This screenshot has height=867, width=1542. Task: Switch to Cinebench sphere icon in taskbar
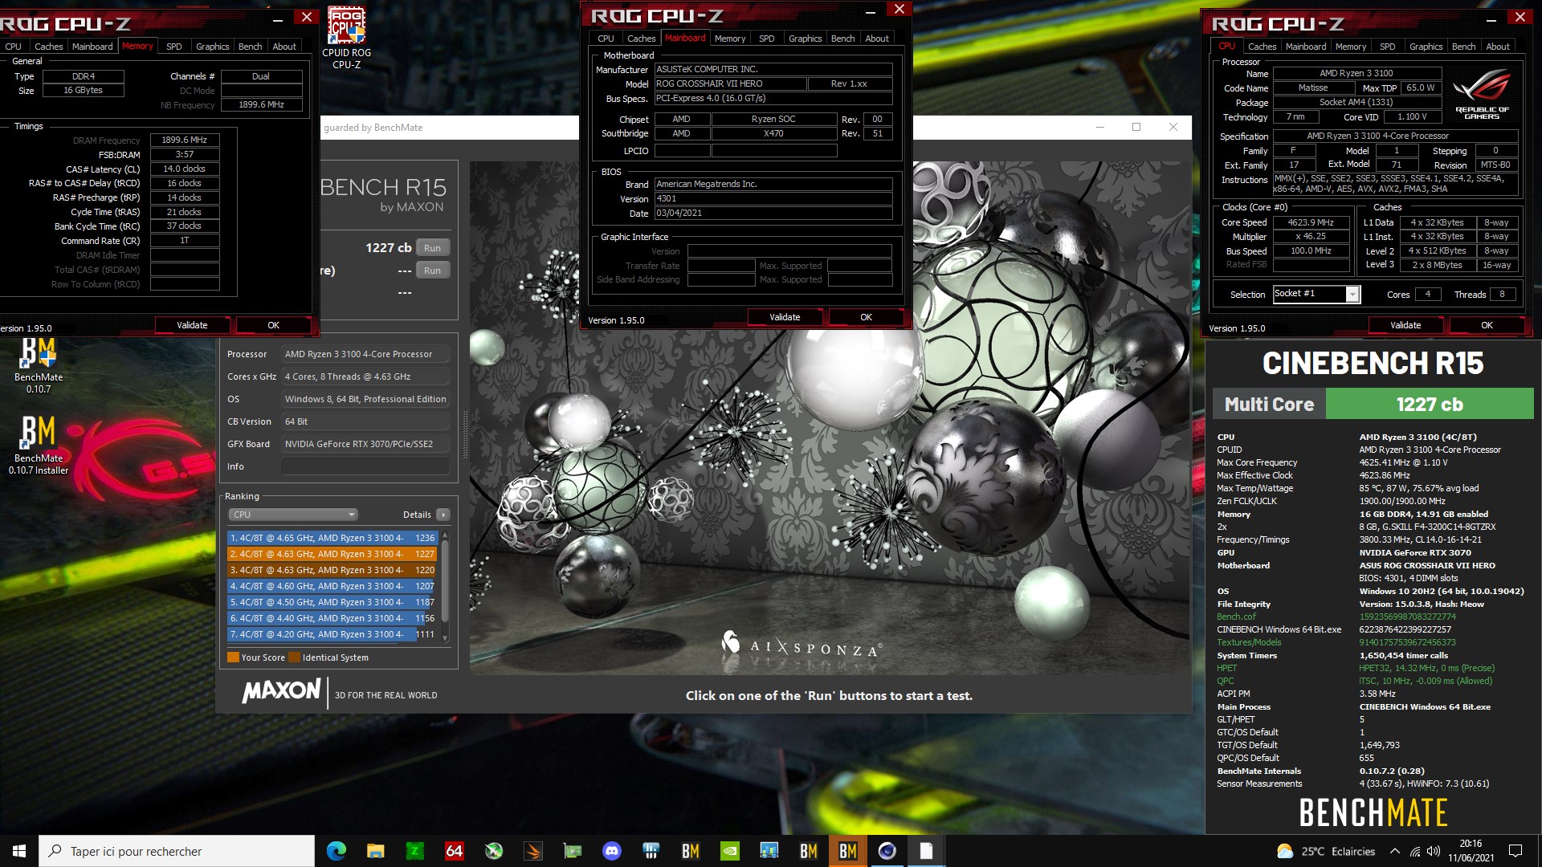[x=887, y=851]
